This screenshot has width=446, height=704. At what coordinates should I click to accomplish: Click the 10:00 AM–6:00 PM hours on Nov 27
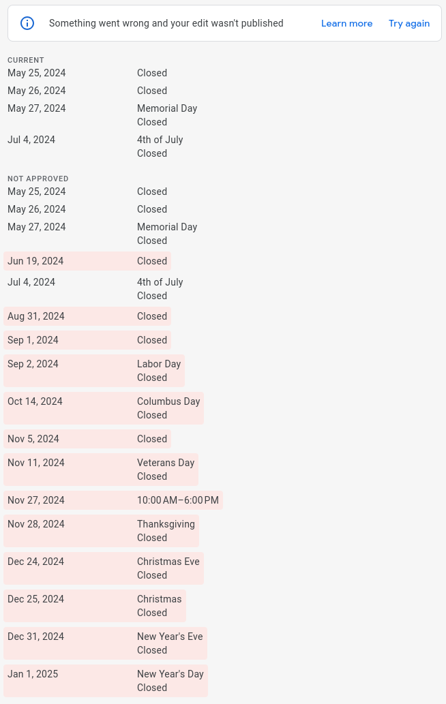point(178,500)
